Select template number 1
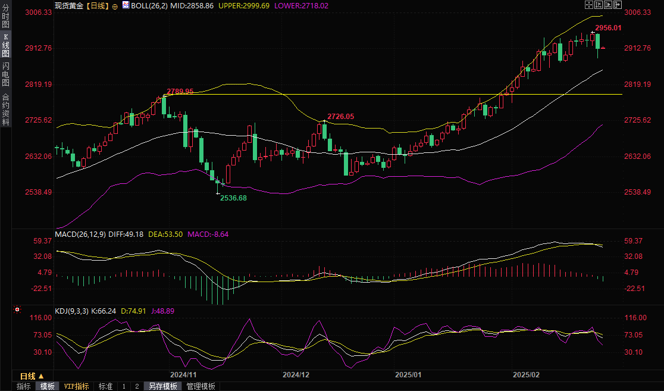Viewport: 664px width, 391px height. tap(124, 386)
